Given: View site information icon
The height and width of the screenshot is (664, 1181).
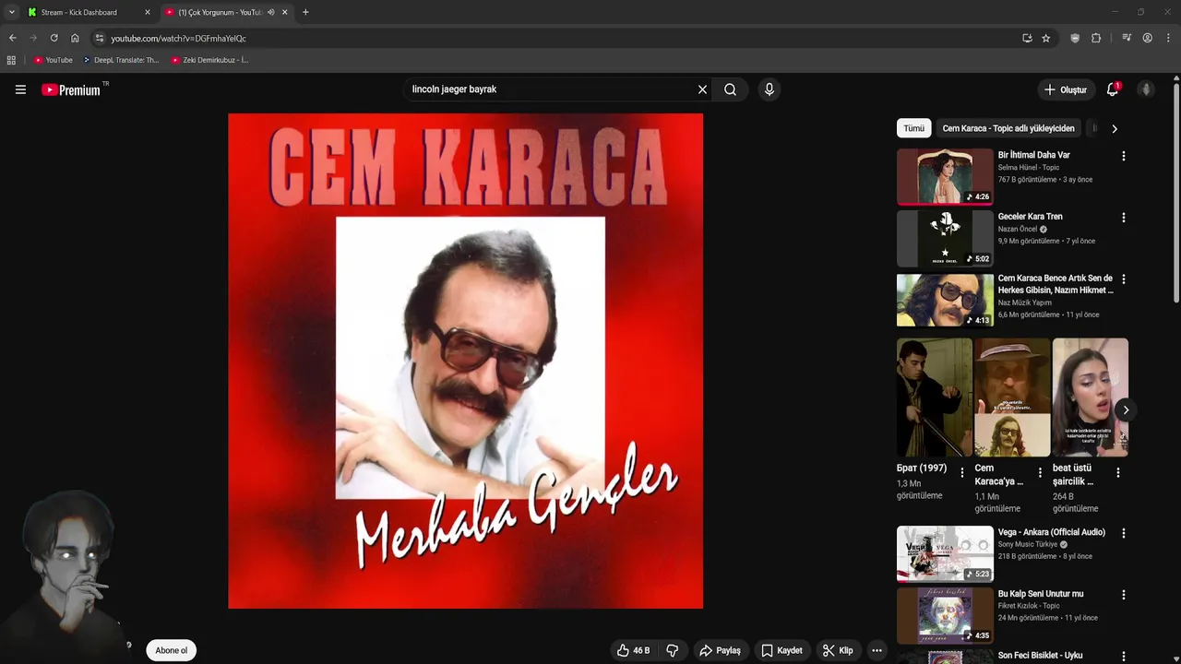Looking at the screenshot, I should (100, 38).
